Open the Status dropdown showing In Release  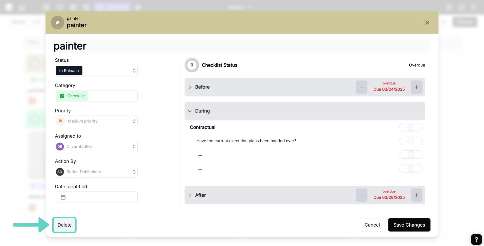pyautogui.click(x=96, y=71)
